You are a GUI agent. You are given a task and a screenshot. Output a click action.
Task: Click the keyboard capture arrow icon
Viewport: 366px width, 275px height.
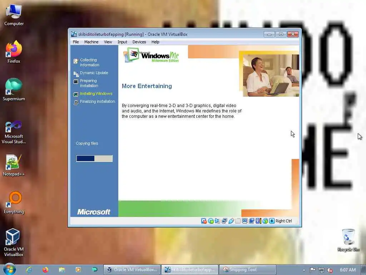tap(272, 221)
